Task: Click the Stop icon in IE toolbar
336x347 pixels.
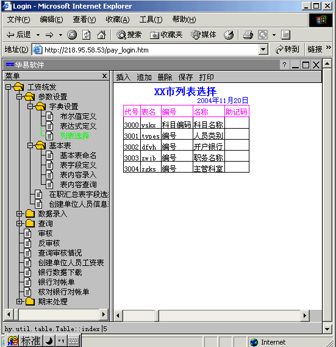Action: coord(72,35)
